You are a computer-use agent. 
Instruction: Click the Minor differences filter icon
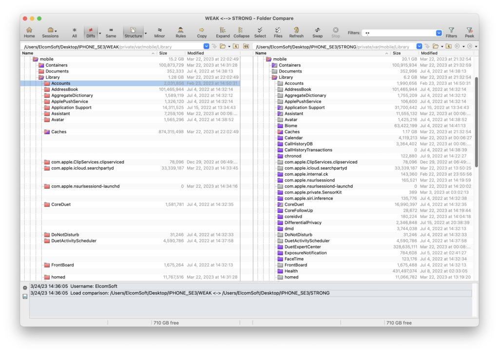[159, 31]
